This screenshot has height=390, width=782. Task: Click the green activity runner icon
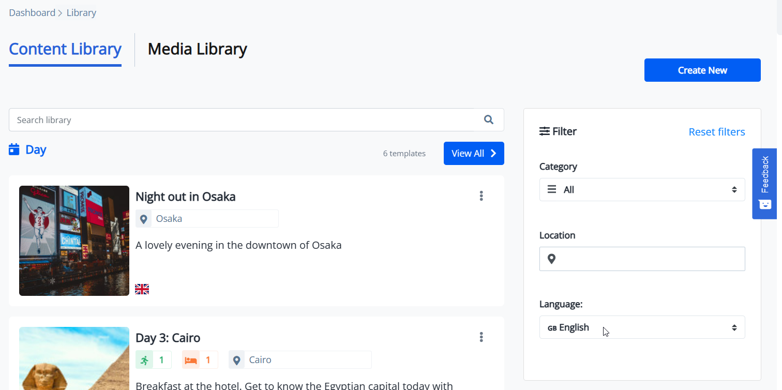point(144,360)
